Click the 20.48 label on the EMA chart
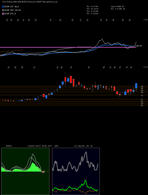The image size is (148, 195). (x=139, y=46)
